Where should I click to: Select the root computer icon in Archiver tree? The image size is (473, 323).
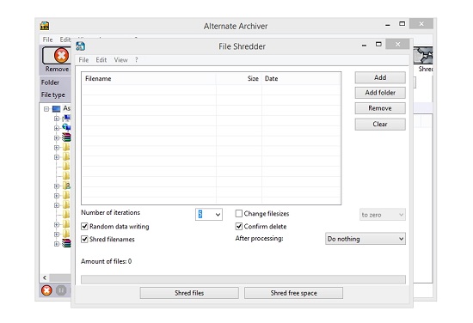pyautogui.click(x=56, y=109)
